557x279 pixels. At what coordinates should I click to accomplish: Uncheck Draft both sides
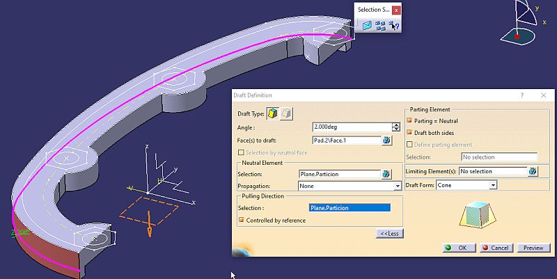pos(409,132)
